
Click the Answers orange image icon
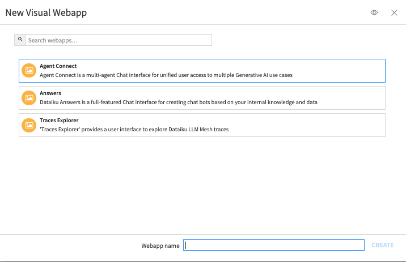(x=29, y=98)
